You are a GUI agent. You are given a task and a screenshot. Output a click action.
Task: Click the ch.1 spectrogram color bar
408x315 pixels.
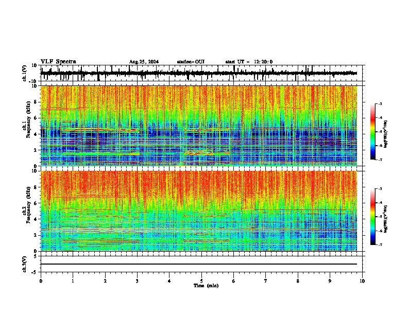tap(373, 132)
